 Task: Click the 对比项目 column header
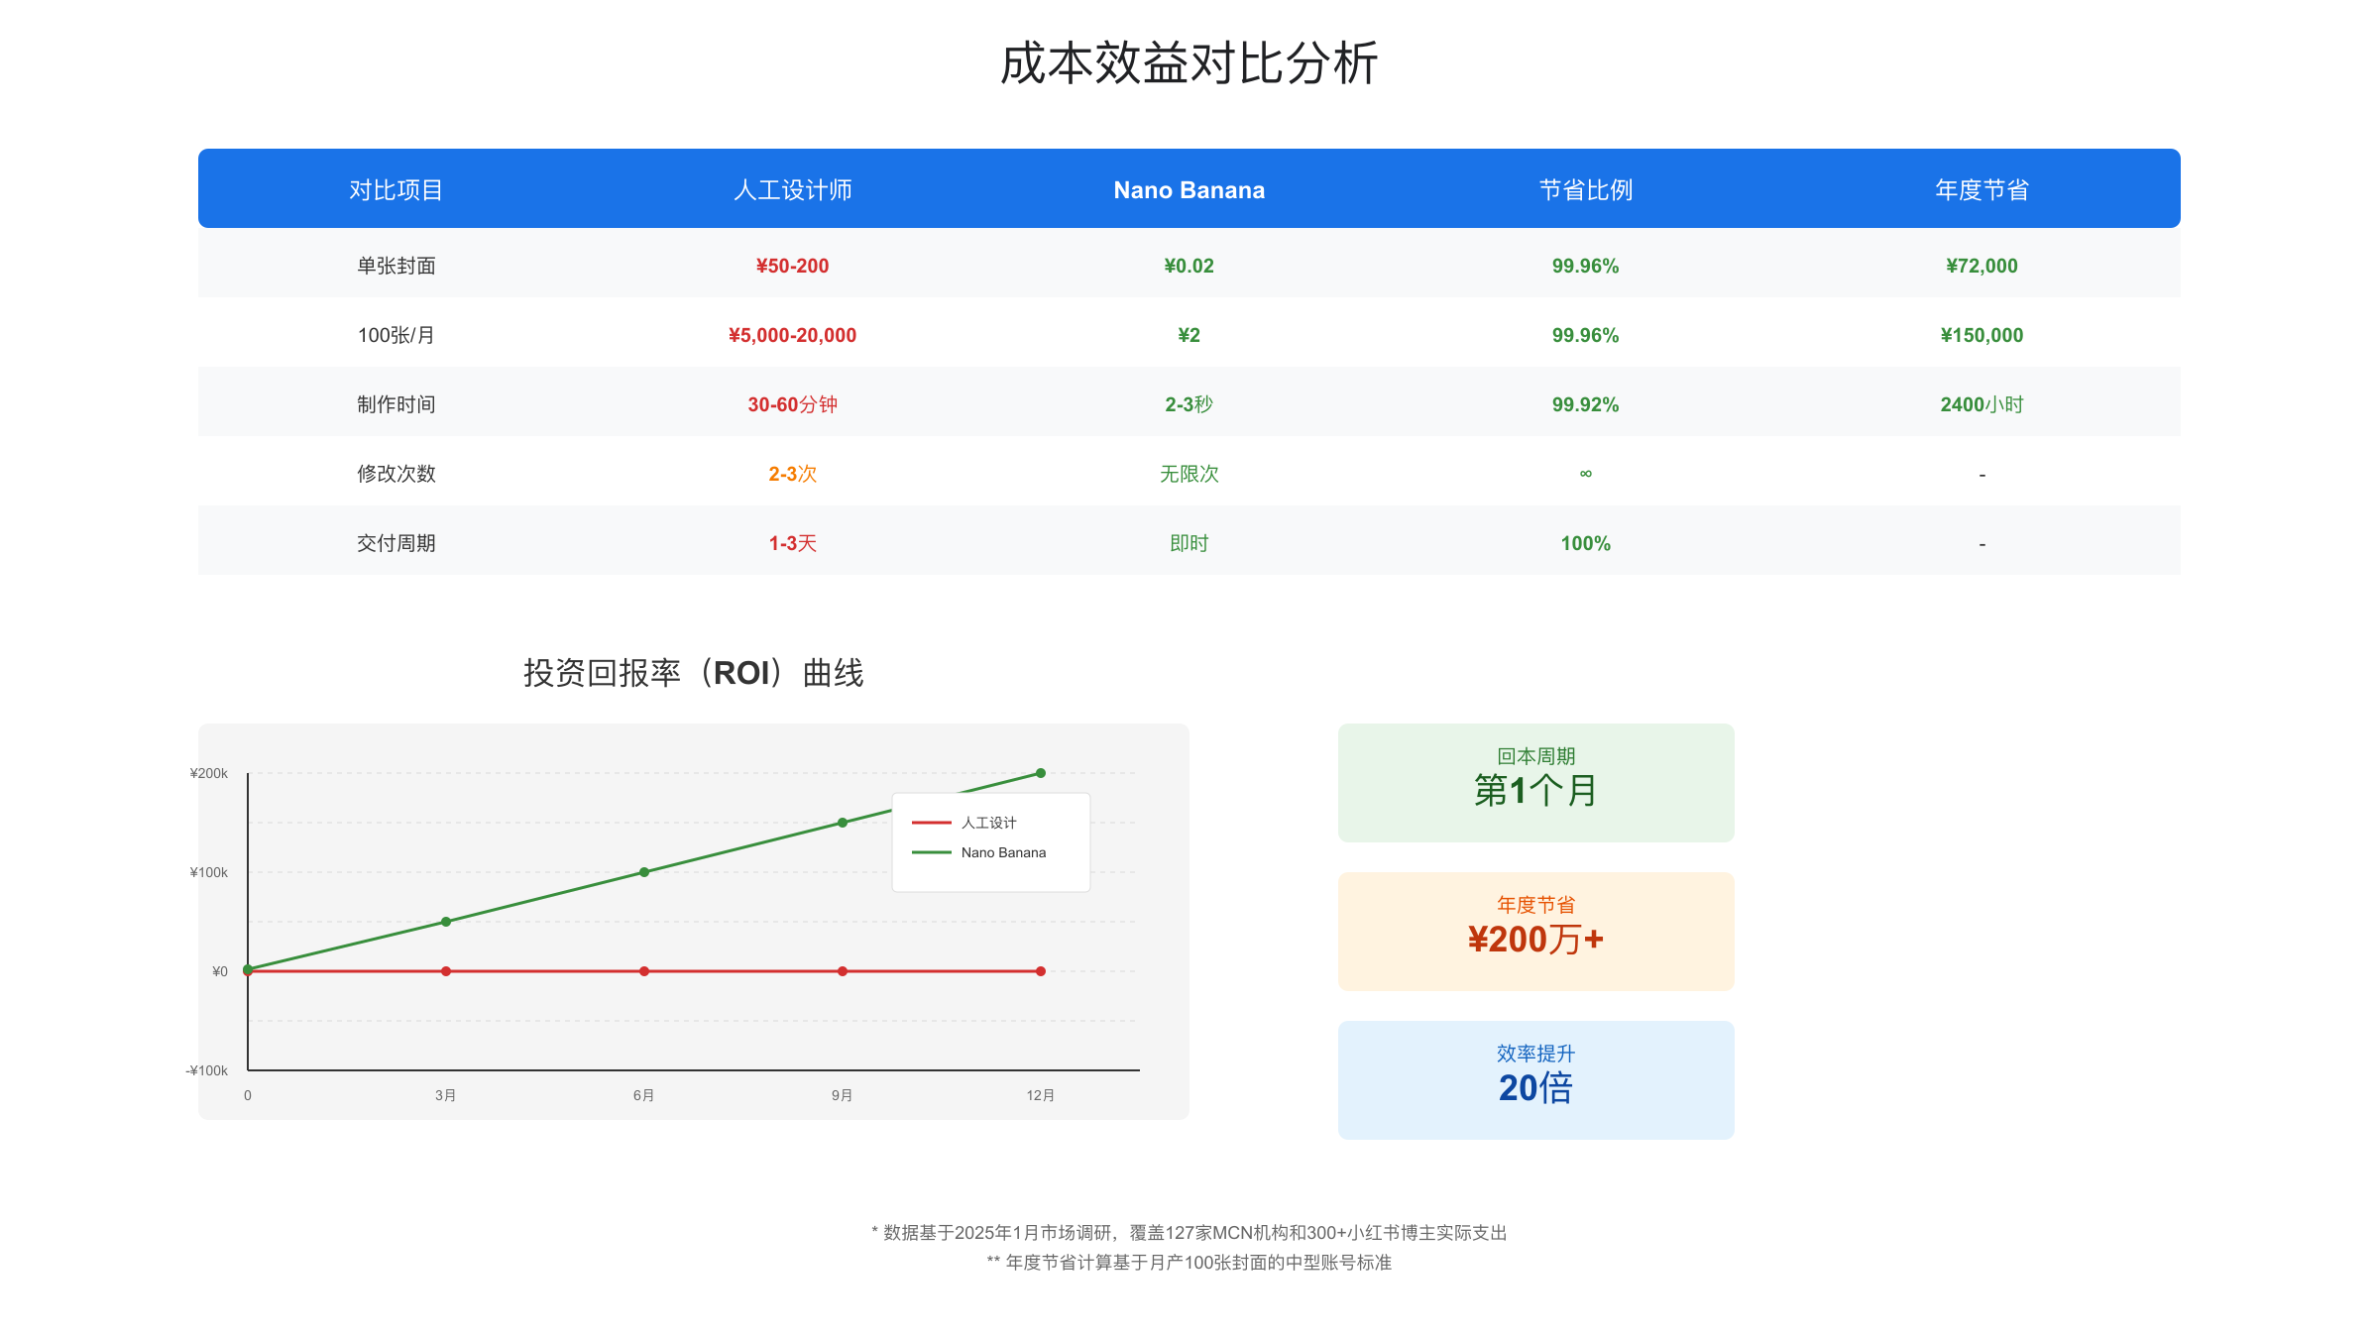pos(396,189)
